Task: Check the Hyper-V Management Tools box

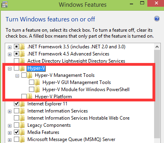Action: click(x=24, y=75)
